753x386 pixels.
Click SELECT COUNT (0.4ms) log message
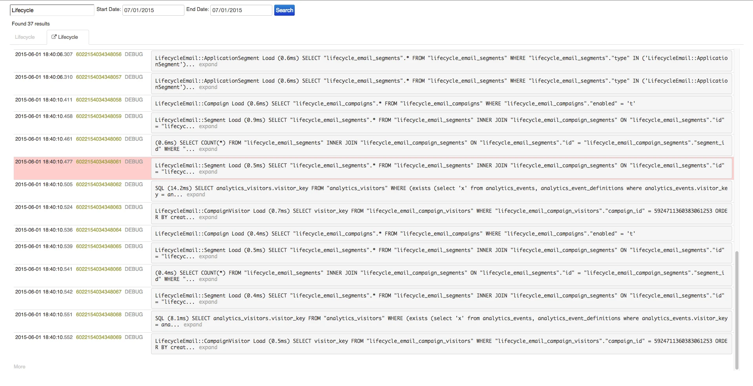(441, 276)
